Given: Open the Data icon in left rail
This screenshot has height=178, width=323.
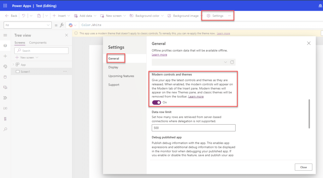Looking at the screenshot, I should [x=5, y=77].
